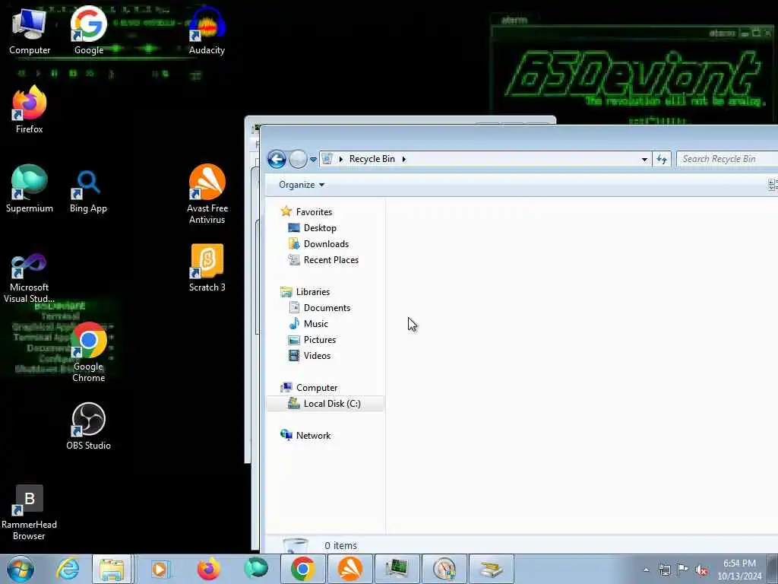Change view button in Explorer toolbar
Image resolution: width=778 pixels, height=584 pixels.
point(773,185)
